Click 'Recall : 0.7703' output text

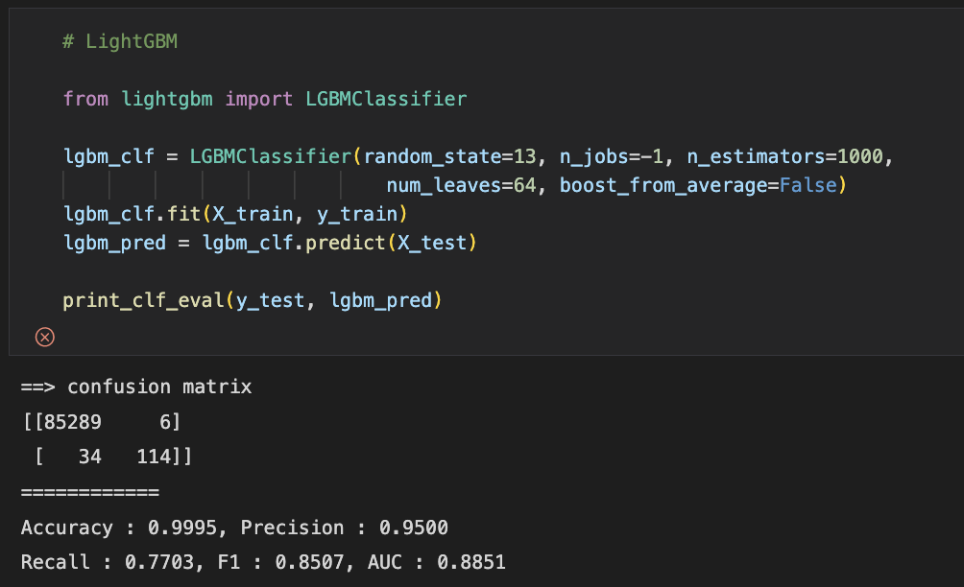(108, 562)
